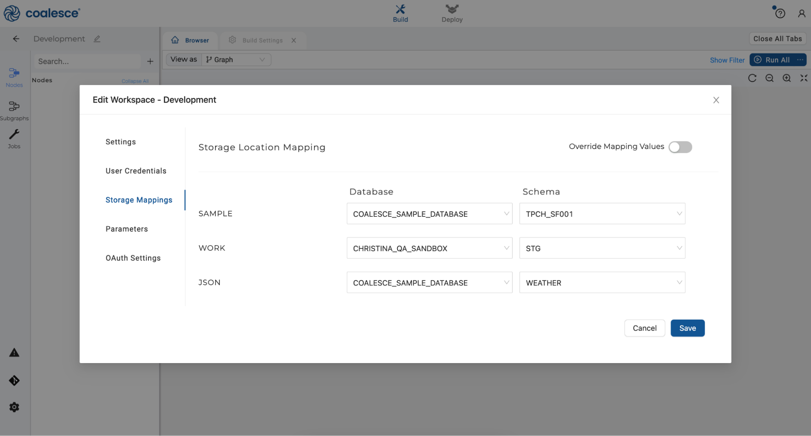Click the help question mark icon

[x=780, y=14]
